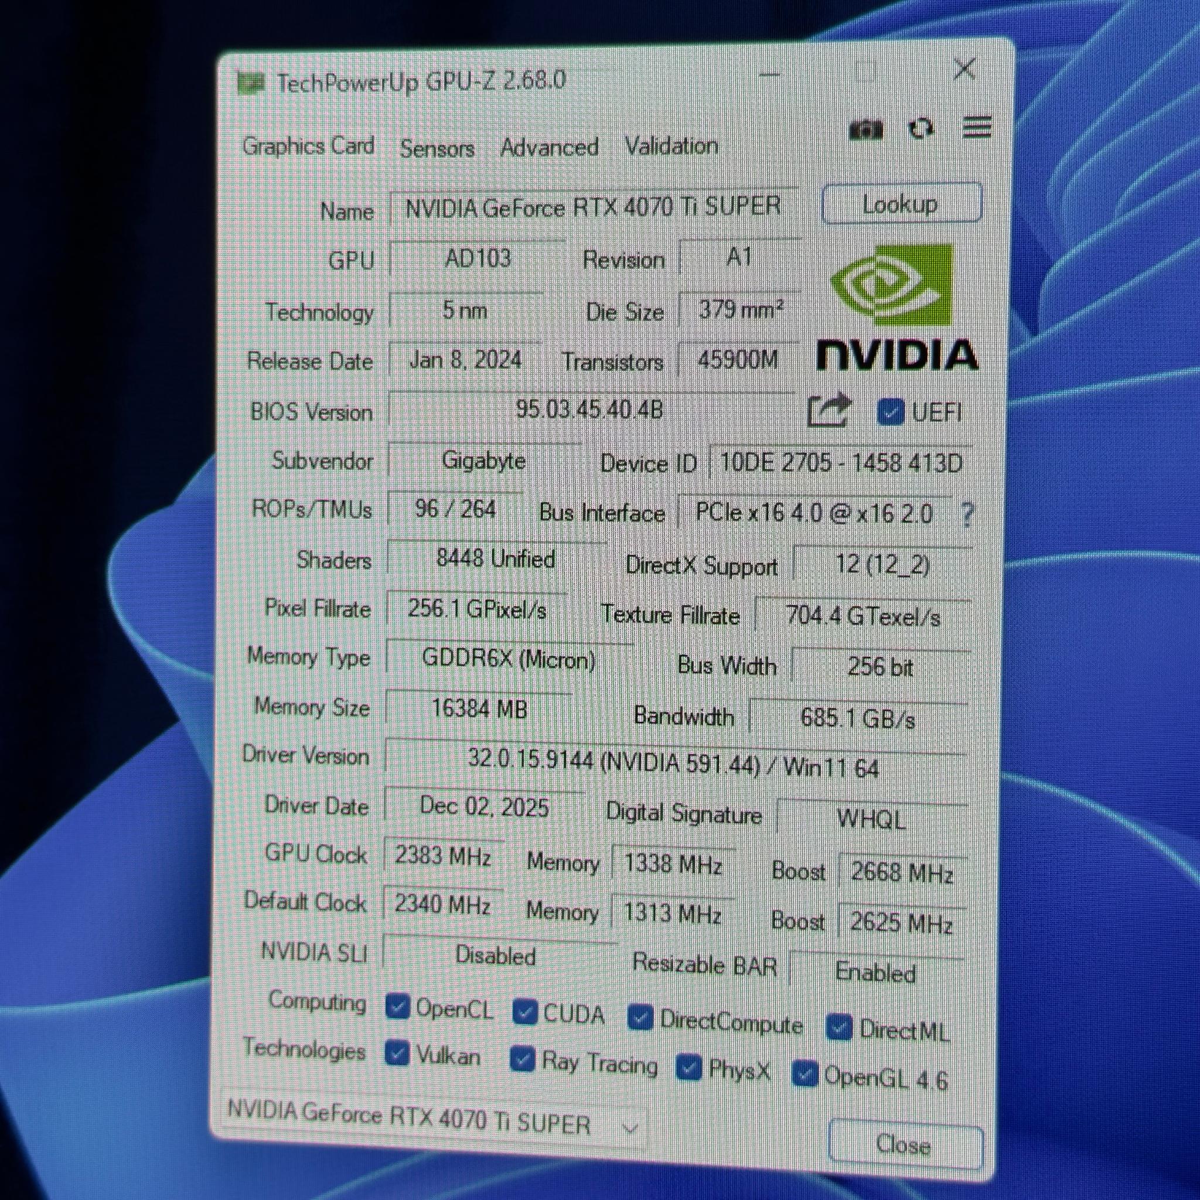Click the Memory Size value 16384 MB
This screenshot has height=1200, width=1200.
point(479,709)
